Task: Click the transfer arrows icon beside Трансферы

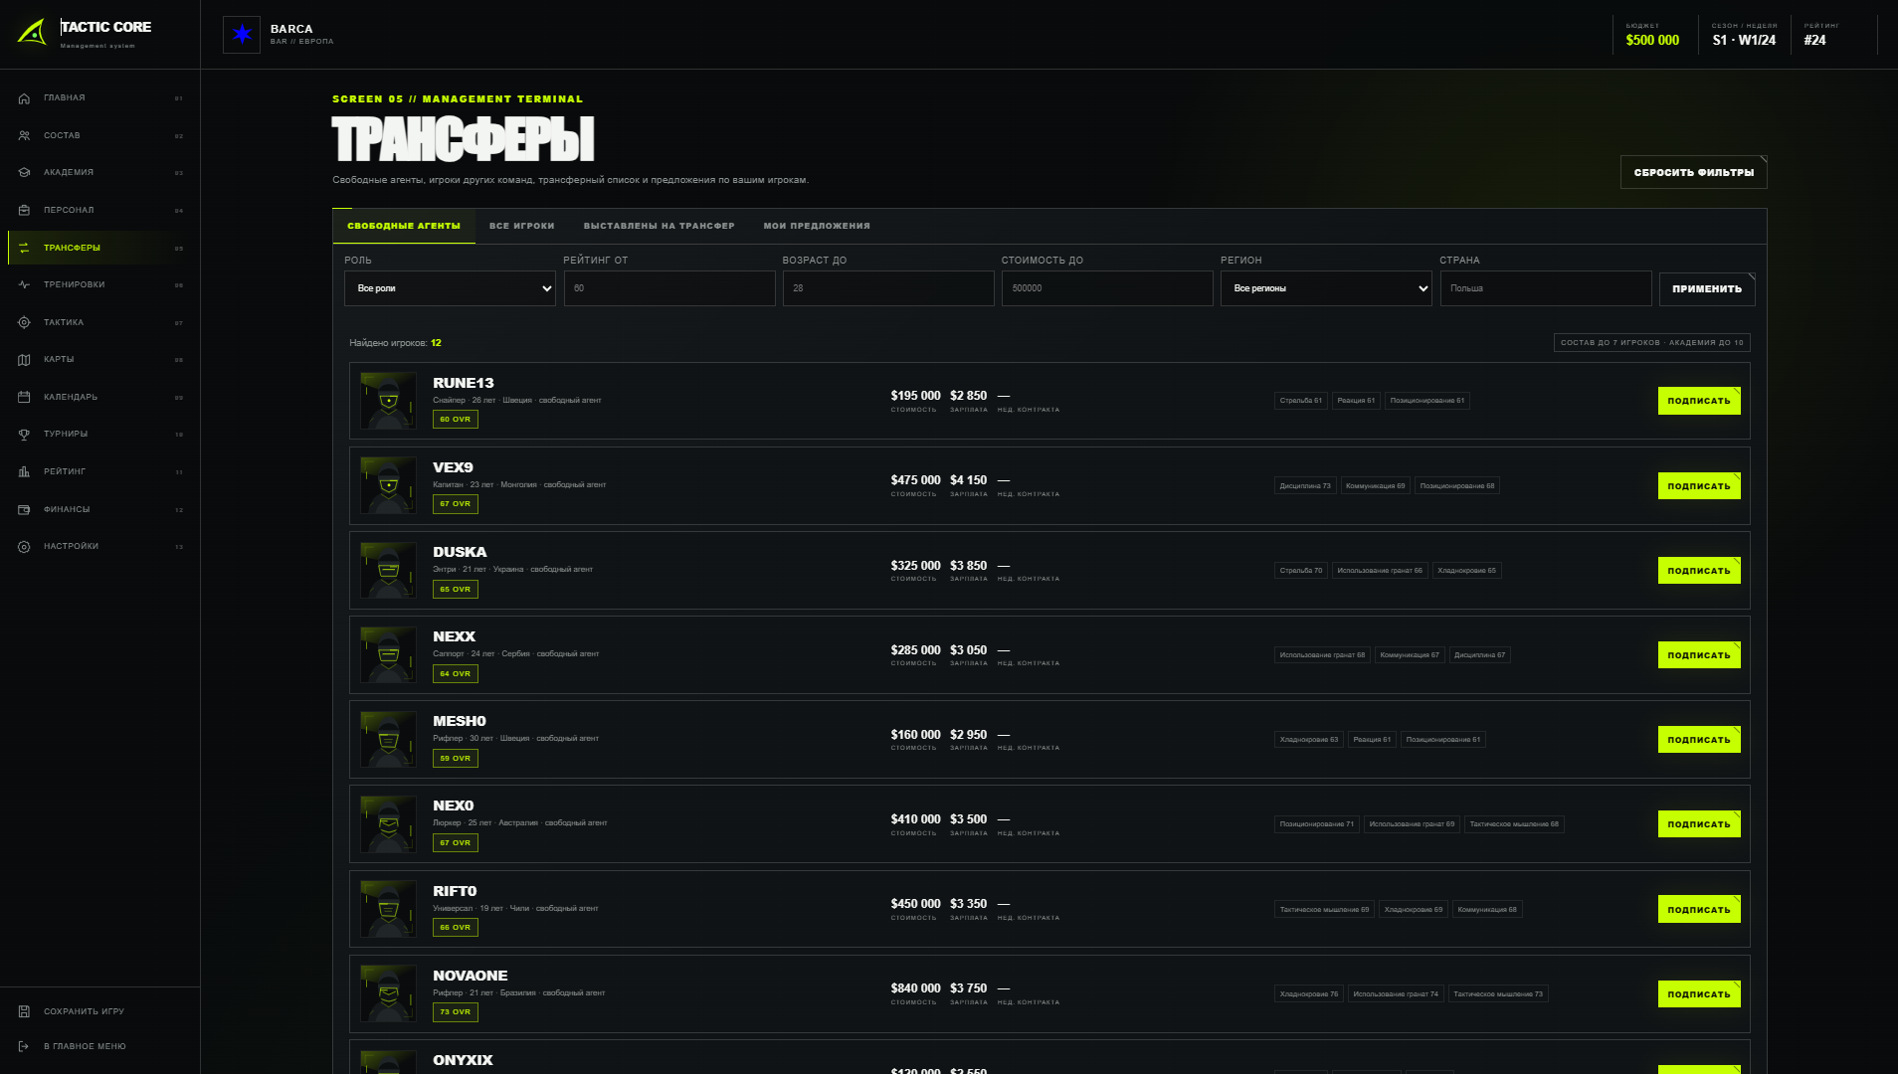Action: 24,248
